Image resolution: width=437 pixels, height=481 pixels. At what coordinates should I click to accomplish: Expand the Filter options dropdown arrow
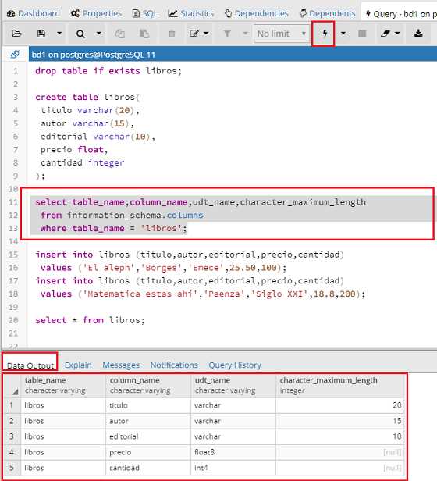(245, 34)
